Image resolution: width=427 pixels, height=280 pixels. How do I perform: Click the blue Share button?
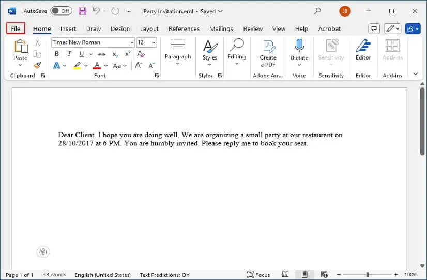413,28
